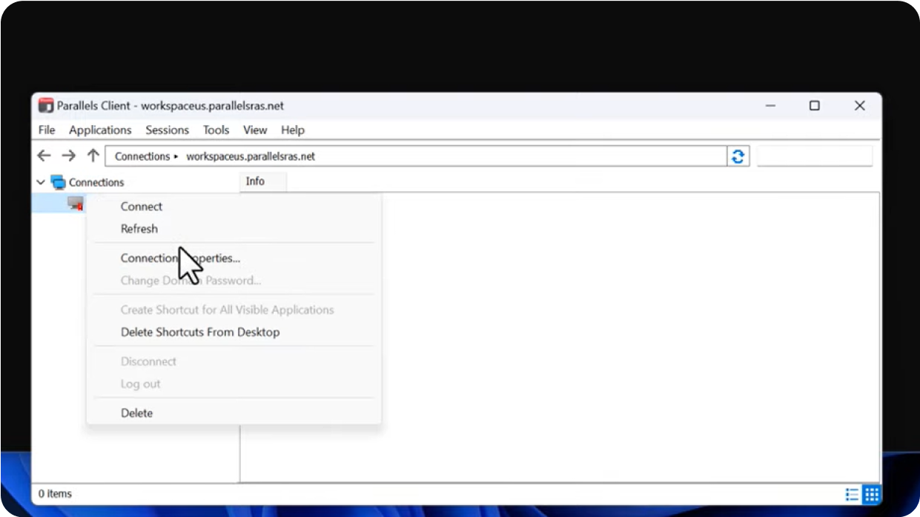Switch to grid view icon in status bar
The width and height of the screenshot is (920, 517).
[x=872, y=494]
